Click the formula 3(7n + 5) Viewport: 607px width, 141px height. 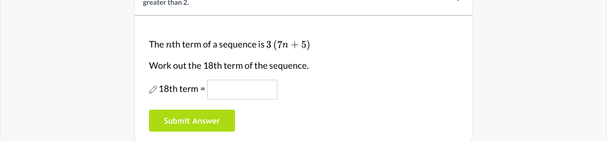288,45
